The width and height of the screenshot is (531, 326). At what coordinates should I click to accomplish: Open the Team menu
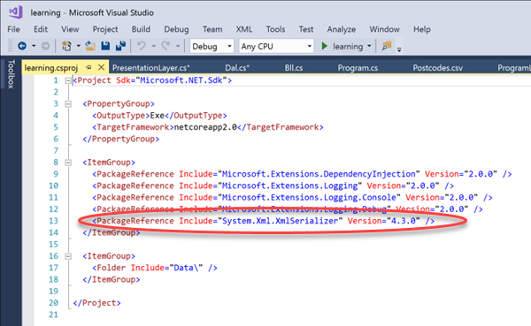tap(212, 29)
